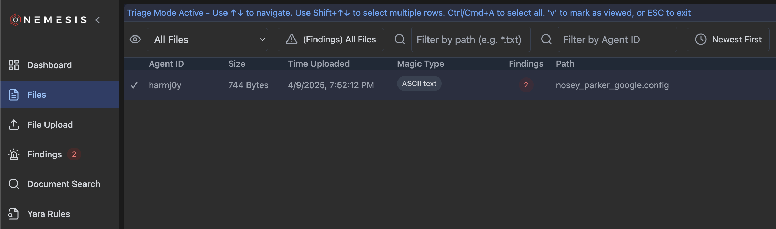776x229 pixels.
Task: Click the ASCII text magic type badge
Action: pyautogui.click(x=419, y=83)
